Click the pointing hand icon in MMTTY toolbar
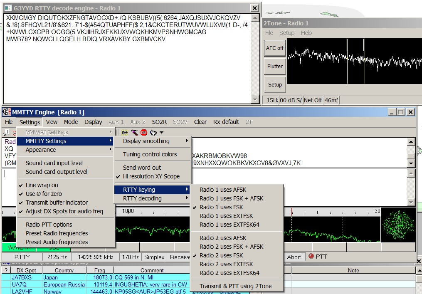 coord(153,132)
